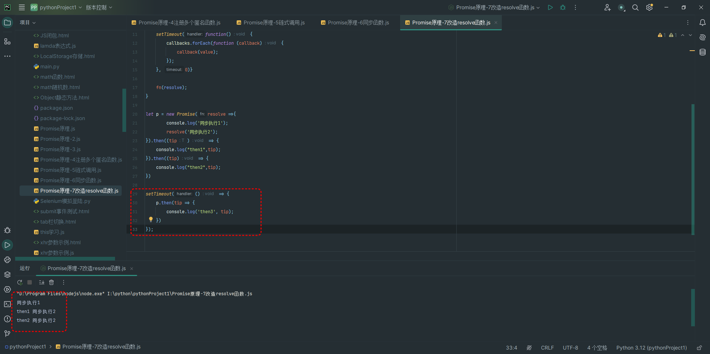Open the Problems tool window
This screenshot has height=354, width=710.
7,319
